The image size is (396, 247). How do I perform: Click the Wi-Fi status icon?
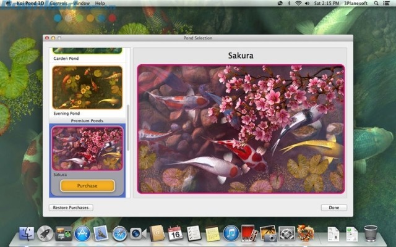click(298, 3)
